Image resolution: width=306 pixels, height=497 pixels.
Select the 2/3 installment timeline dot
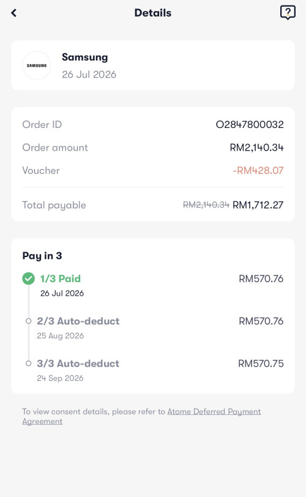click(29, 321)
